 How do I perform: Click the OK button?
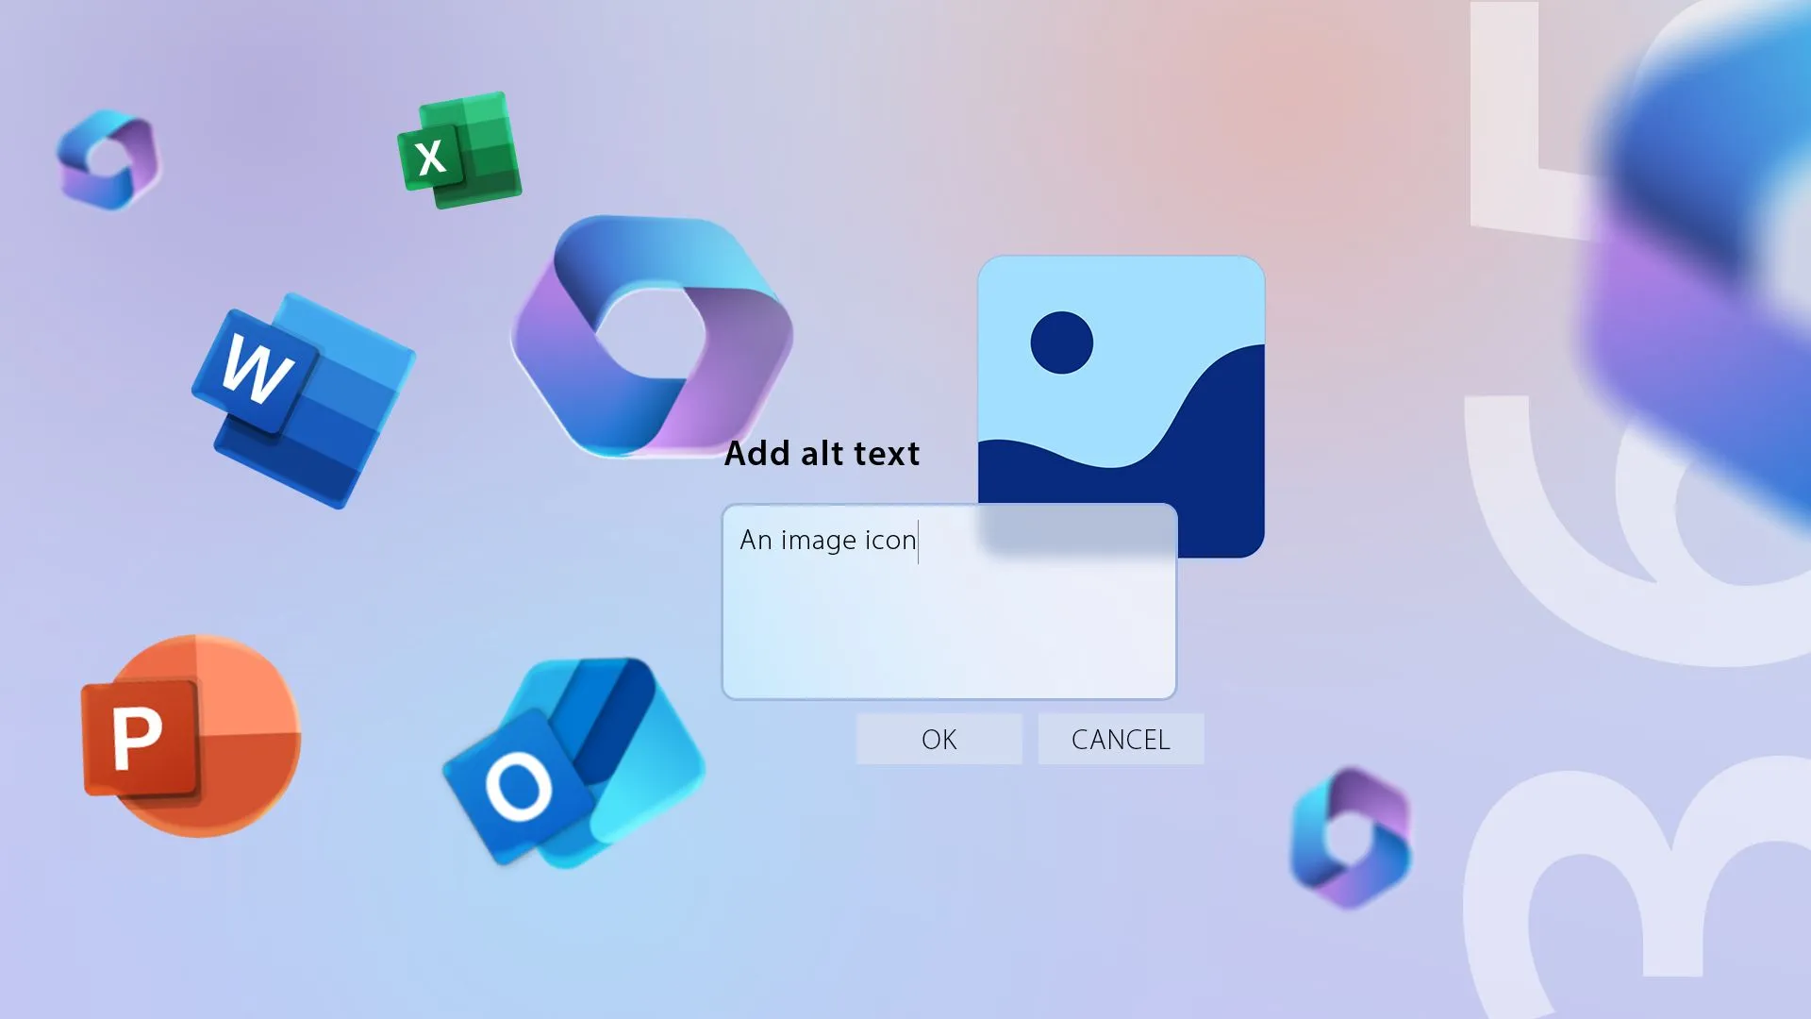(939, 739)
